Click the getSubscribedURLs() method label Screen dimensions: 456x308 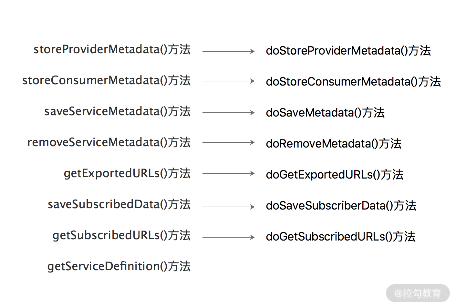(121, 235)
